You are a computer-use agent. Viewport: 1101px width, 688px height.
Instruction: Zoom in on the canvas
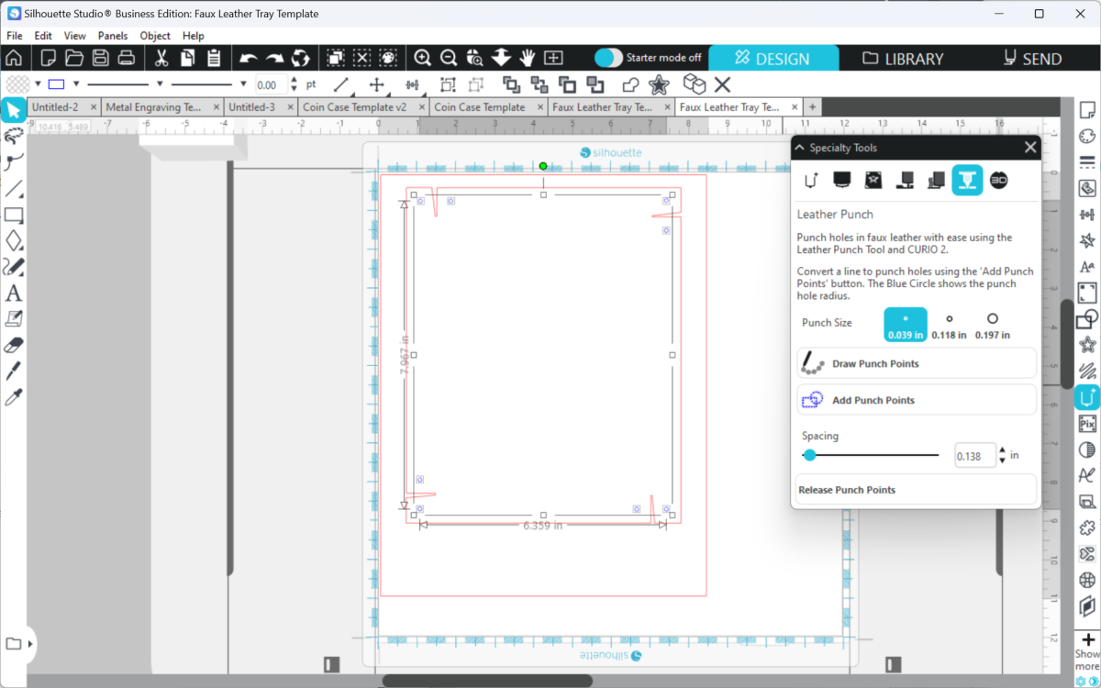(x=422, y=58)
